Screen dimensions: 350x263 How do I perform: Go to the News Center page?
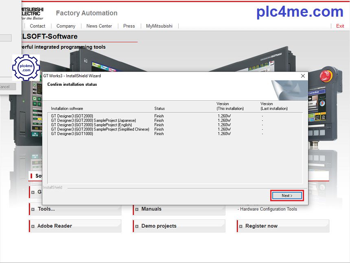click(x=99, y=26)
